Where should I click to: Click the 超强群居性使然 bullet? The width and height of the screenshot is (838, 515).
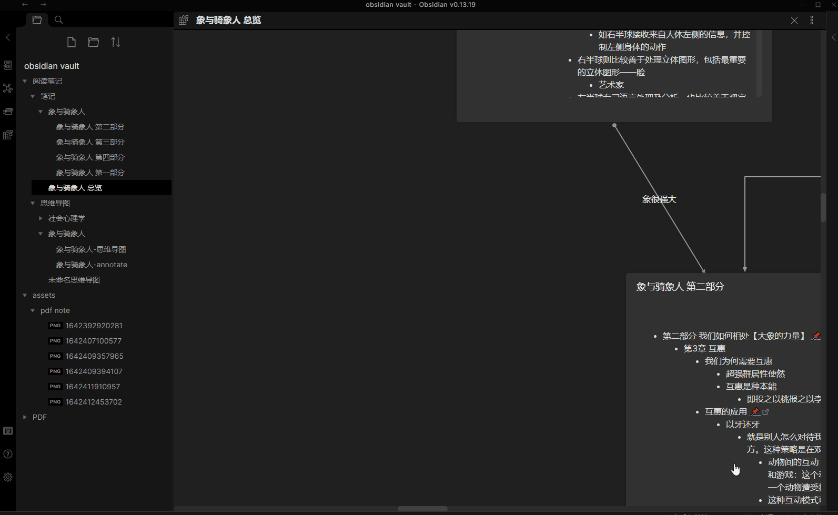coord(755,374)
